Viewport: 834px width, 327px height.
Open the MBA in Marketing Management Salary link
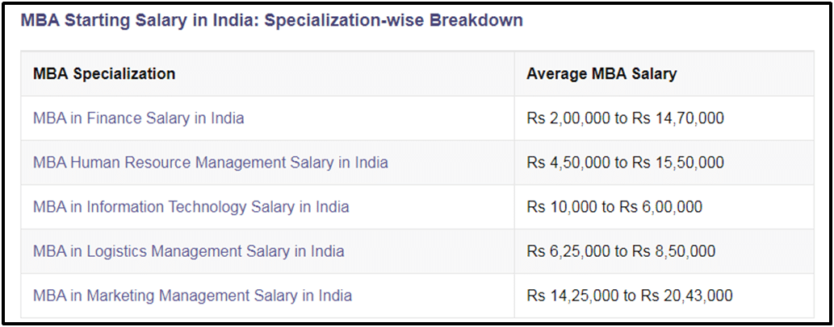pos(192,295)
